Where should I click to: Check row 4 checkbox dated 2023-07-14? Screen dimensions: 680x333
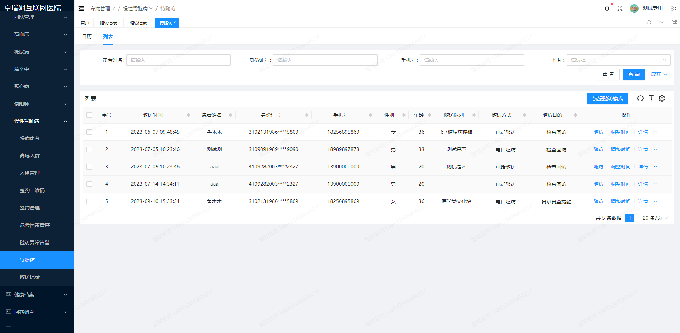(89, 184)
